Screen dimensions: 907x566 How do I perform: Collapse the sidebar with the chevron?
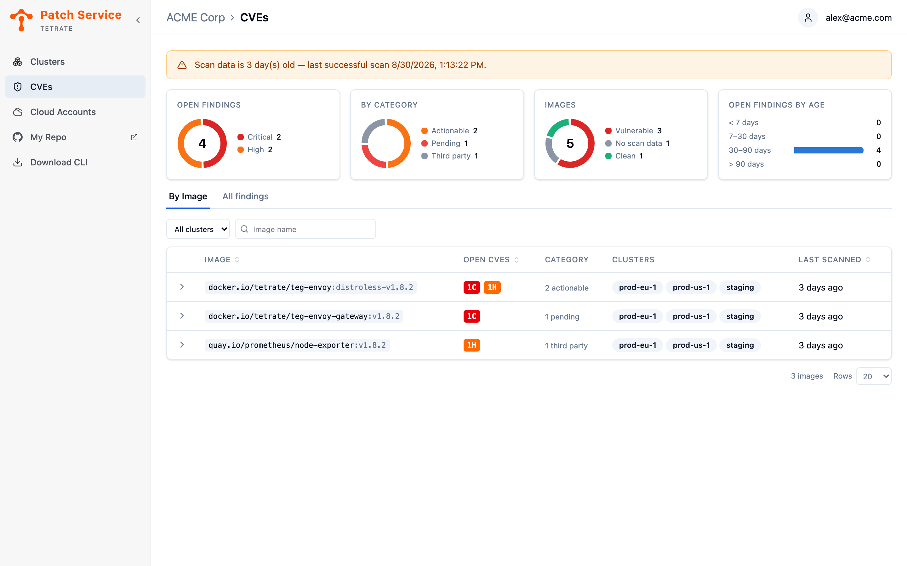pyautogui.click(x=138, y=20)
